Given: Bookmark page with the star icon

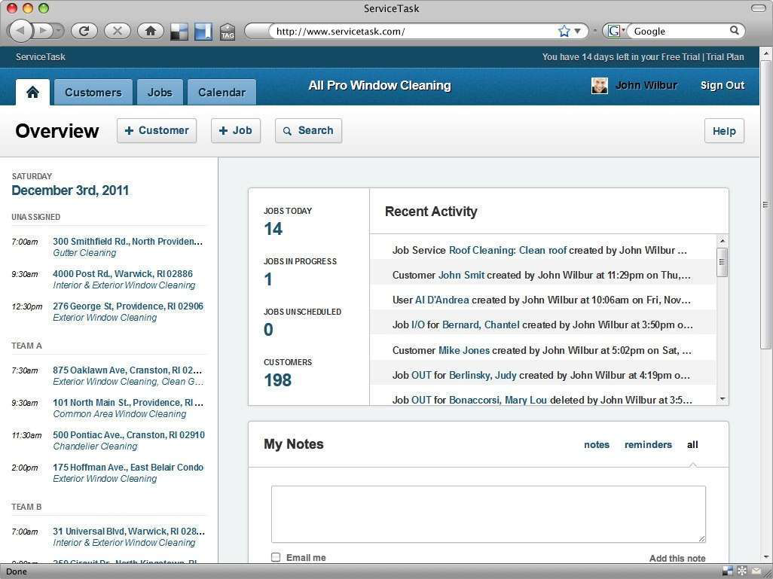Looking at the screenshot, I should pos(564,31).
